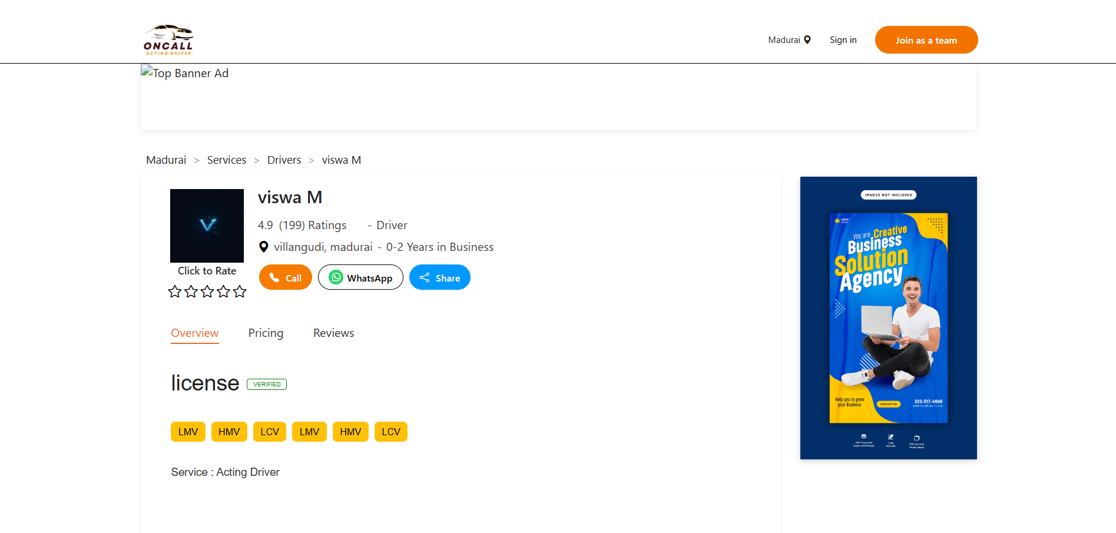Screen dimensions: 1116x533
Task: Click the first LMV license tag
Action: coord(188,432)
